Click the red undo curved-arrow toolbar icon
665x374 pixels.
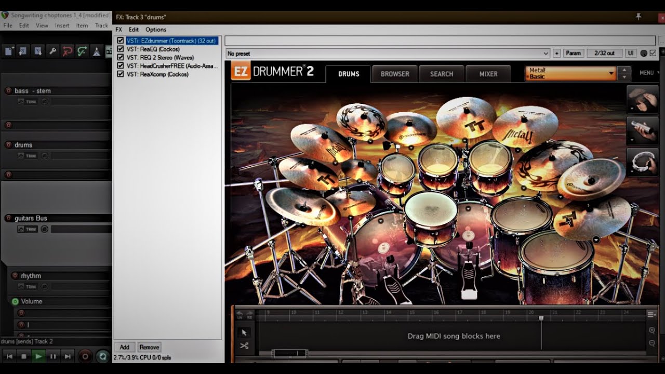click(67, 51)
